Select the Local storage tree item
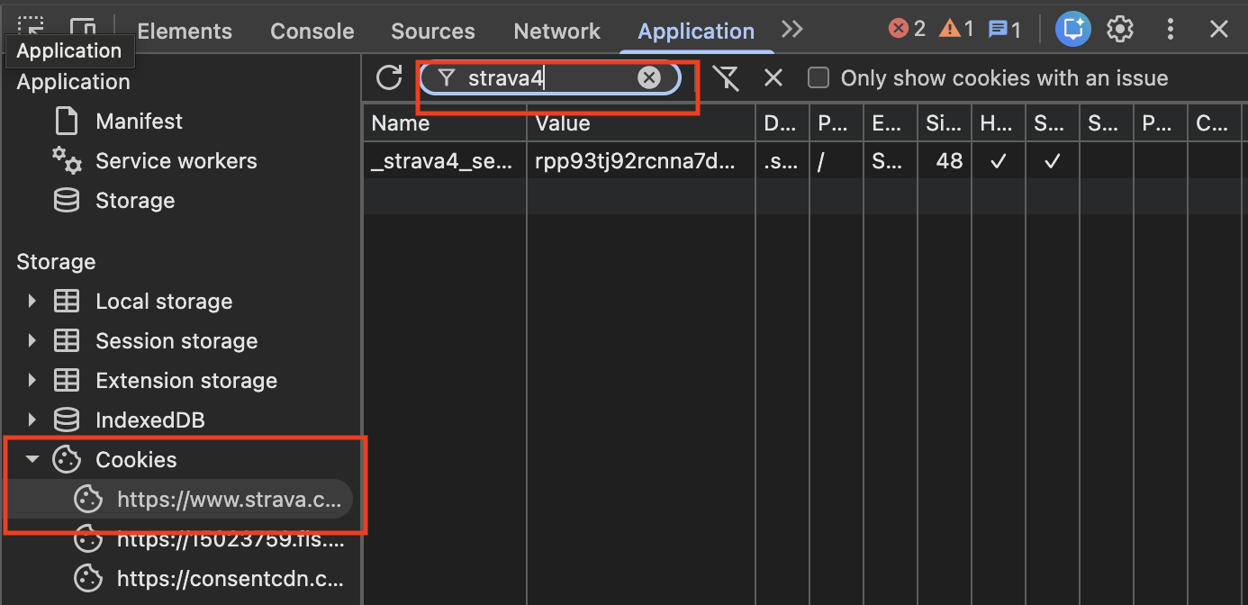 (164, 302)
